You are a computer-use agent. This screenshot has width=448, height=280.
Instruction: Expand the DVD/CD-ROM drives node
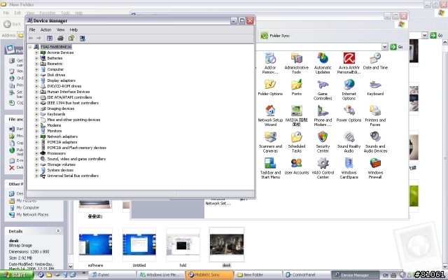pyautogui.click(x=36, y=86)
